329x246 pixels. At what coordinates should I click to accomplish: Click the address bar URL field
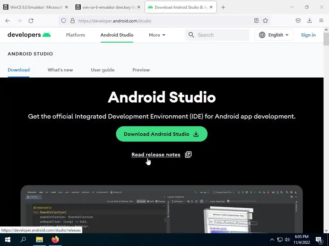[x=164, y=21]
